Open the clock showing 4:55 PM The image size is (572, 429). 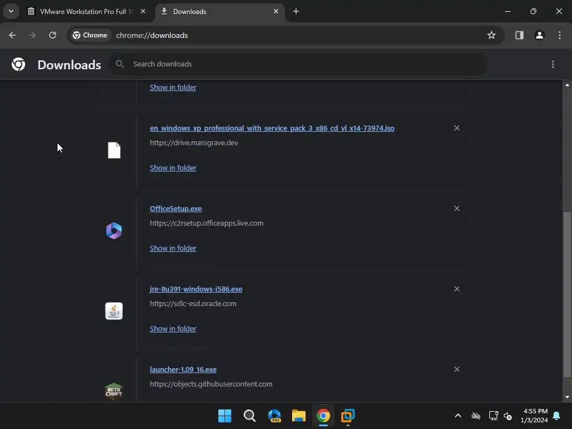click(534, 416)
